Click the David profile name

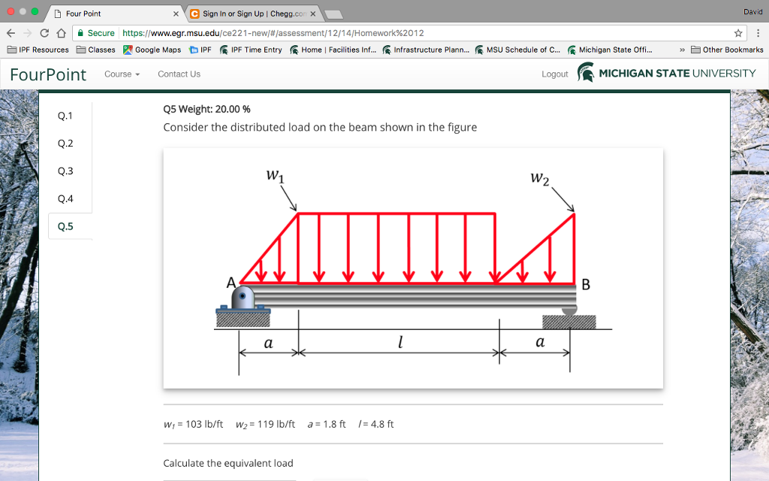(x=752, y=12)
